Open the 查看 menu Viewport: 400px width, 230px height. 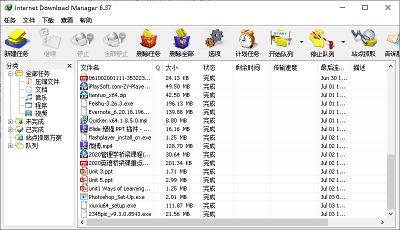coord(67,20)
